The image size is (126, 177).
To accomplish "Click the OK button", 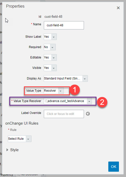I will 114,167.
